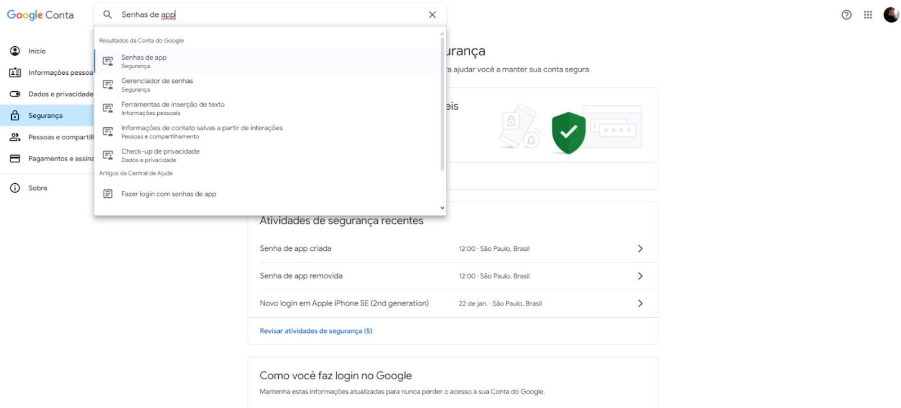
Task: Select Check-up de privacidade result
Action: [x=266, y=155]
